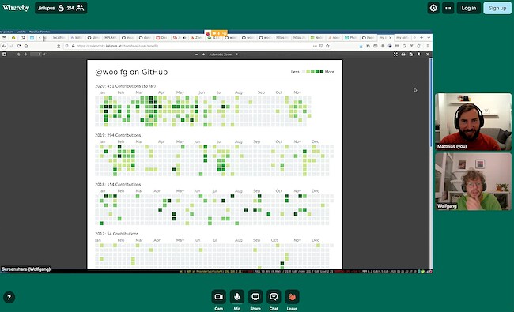Click '2020: 451 Contributions (so far)' label

tap(125, 86)
